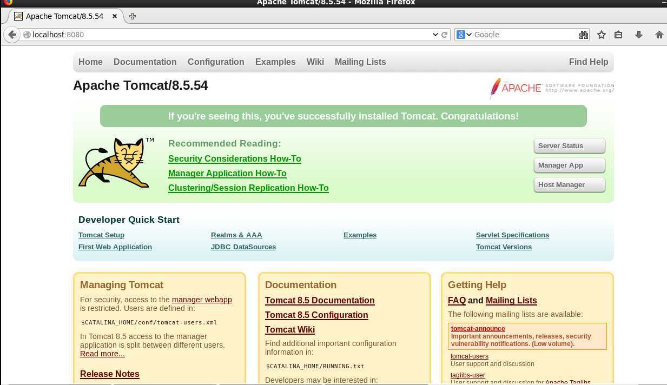667x385 pixels.
Task: Open the Tomcat Wiki link
Action: point(290,330)
